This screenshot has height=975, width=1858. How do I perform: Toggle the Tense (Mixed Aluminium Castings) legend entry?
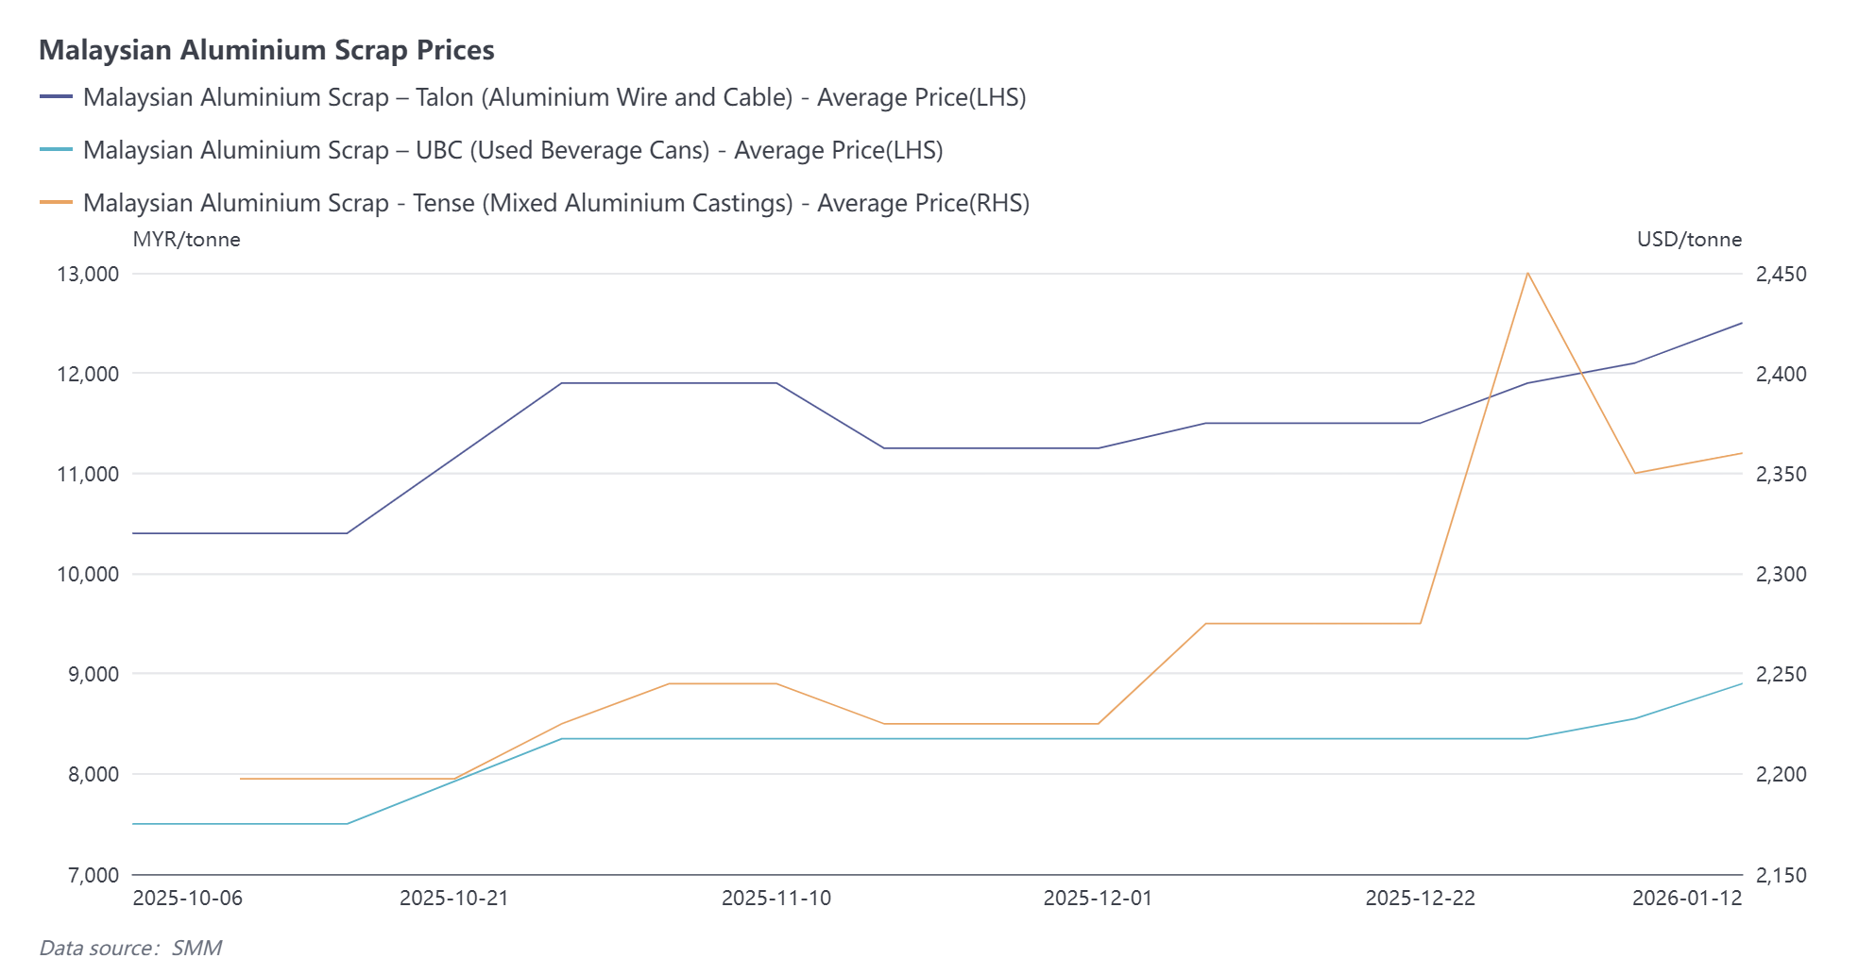[555, 203]
